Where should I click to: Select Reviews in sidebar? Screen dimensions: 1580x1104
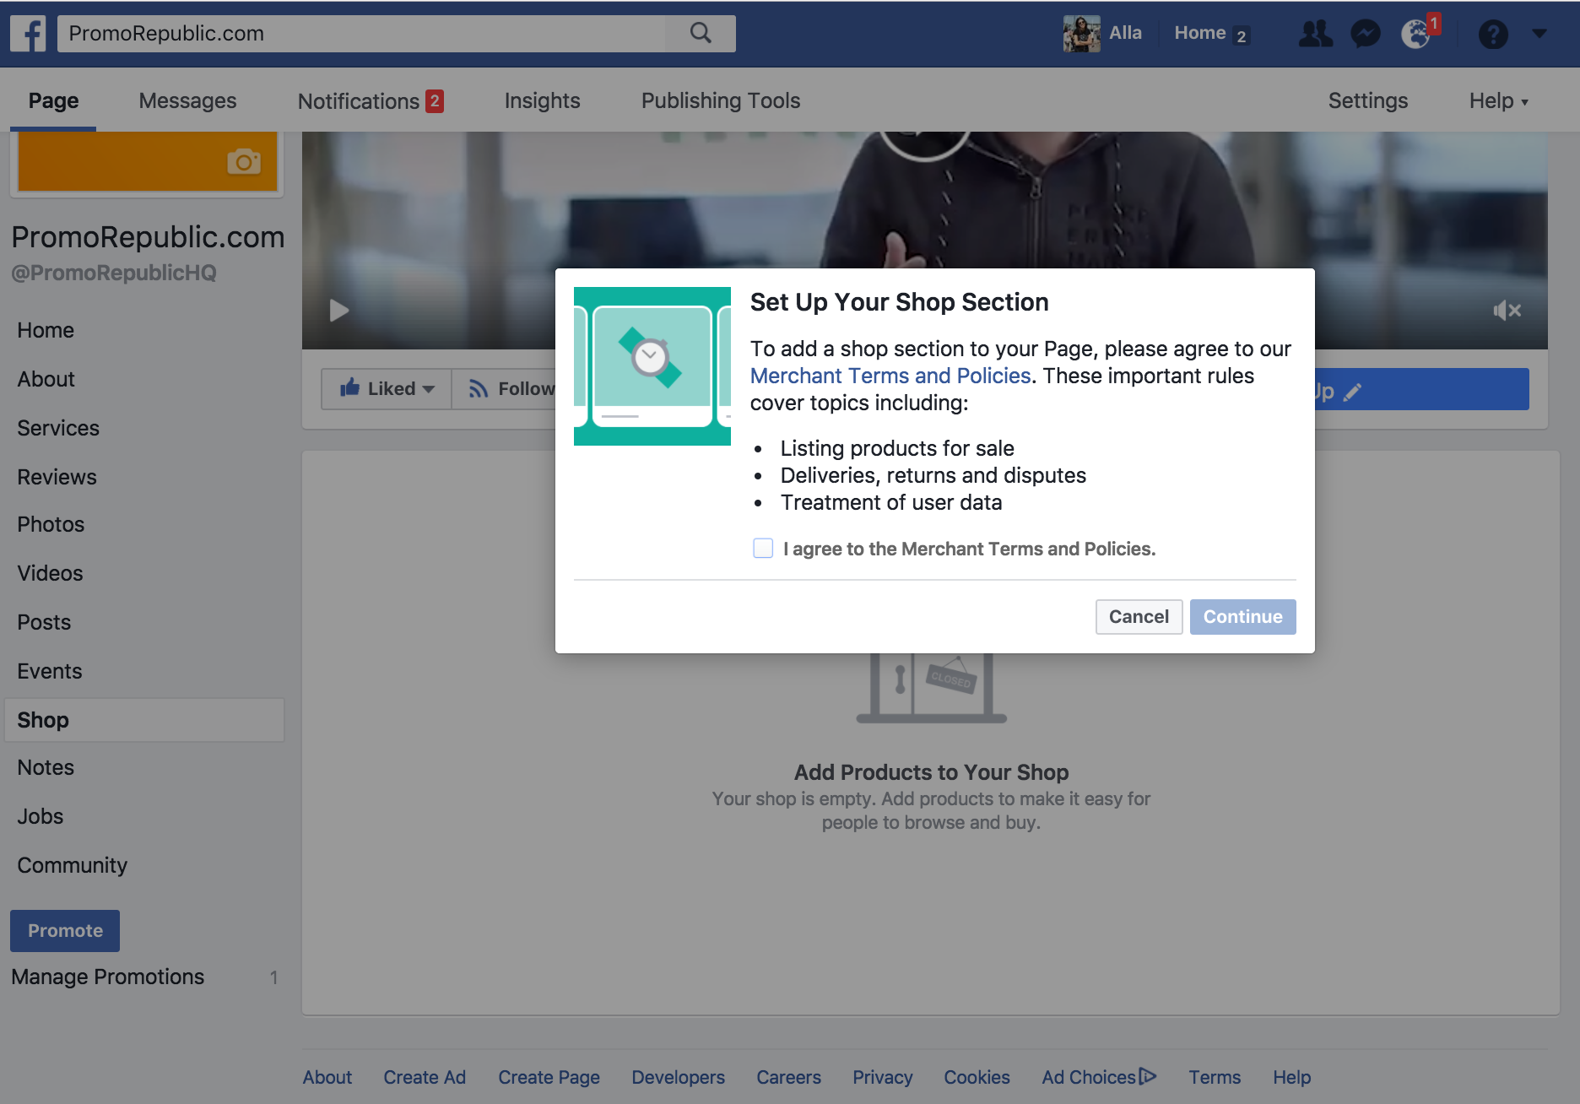click(57, 477)
